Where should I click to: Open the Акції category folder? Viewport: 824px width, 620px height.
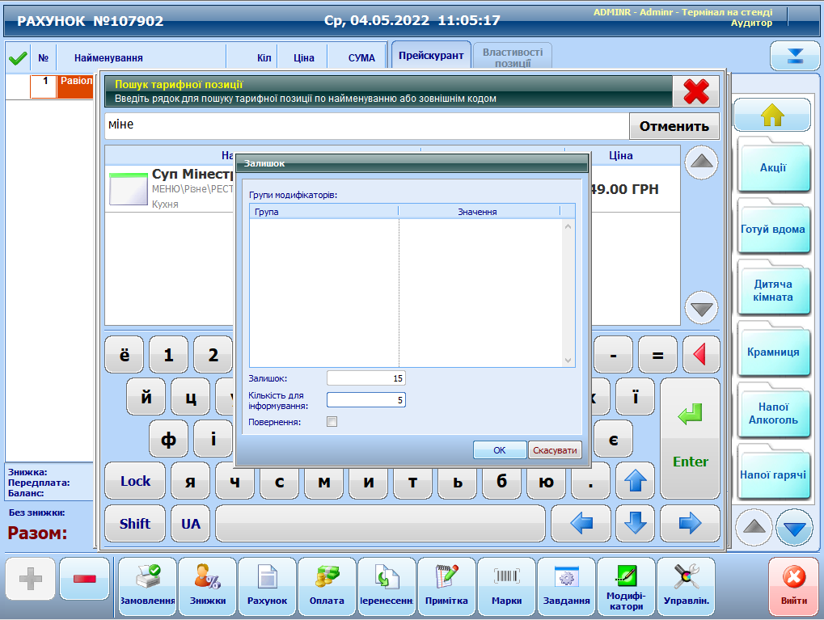click(772, 168)
